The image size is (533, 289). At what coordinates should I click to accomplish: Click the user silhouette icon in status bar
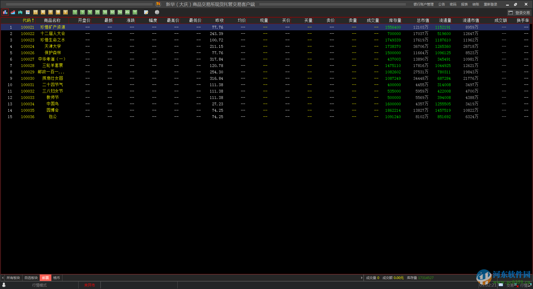[x=4, y=285]
